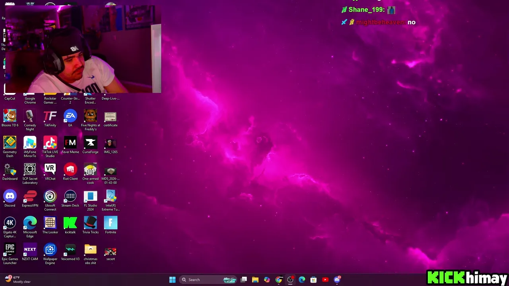
Task: Open Elgato 4K Capture utility
Action: [x=10, y=227]
